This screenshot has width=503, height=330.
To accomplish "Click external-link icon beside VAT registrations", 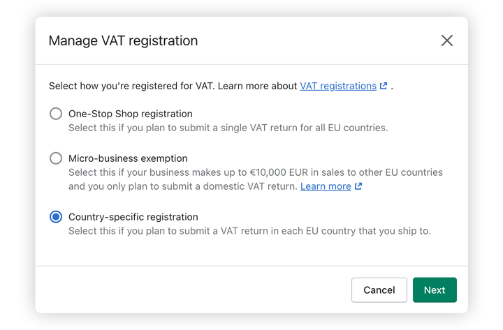I will pos(384,86).
